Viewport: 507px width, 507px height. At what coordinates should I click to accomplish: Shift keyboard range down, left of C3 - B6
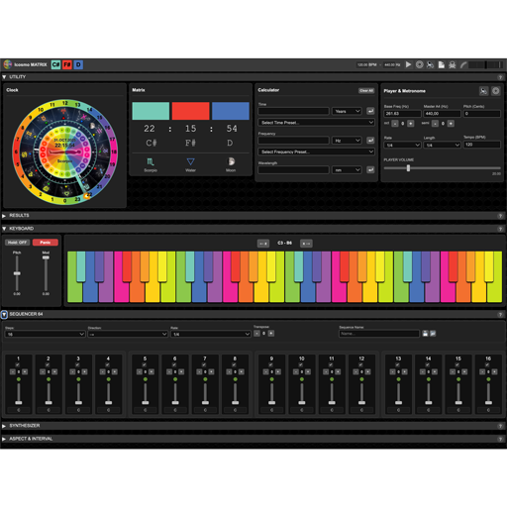(263, 244)
